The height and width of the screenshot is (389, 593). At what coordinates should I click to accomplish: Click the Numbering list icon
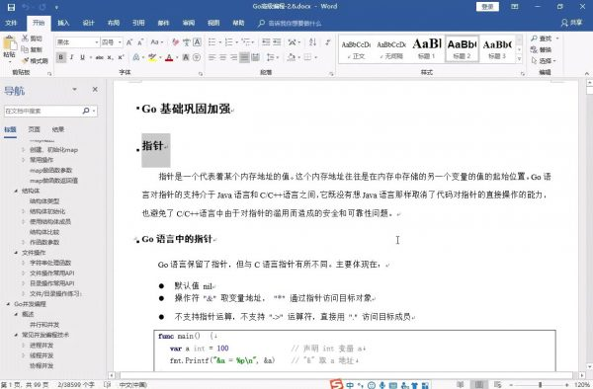(228, 41)
